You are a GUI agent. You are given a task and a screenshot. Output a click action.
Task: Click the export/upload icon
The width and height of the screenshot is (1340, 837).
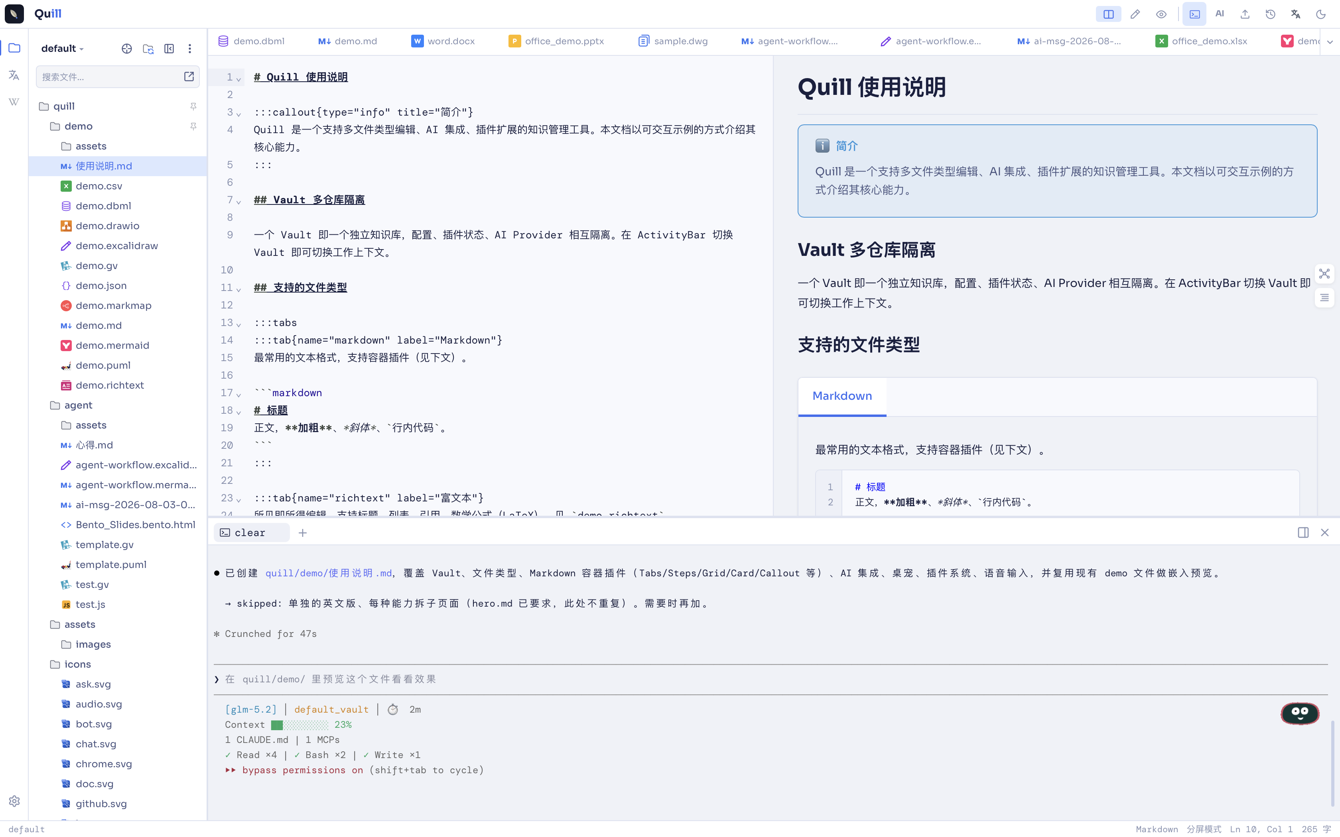point(1245,14)
